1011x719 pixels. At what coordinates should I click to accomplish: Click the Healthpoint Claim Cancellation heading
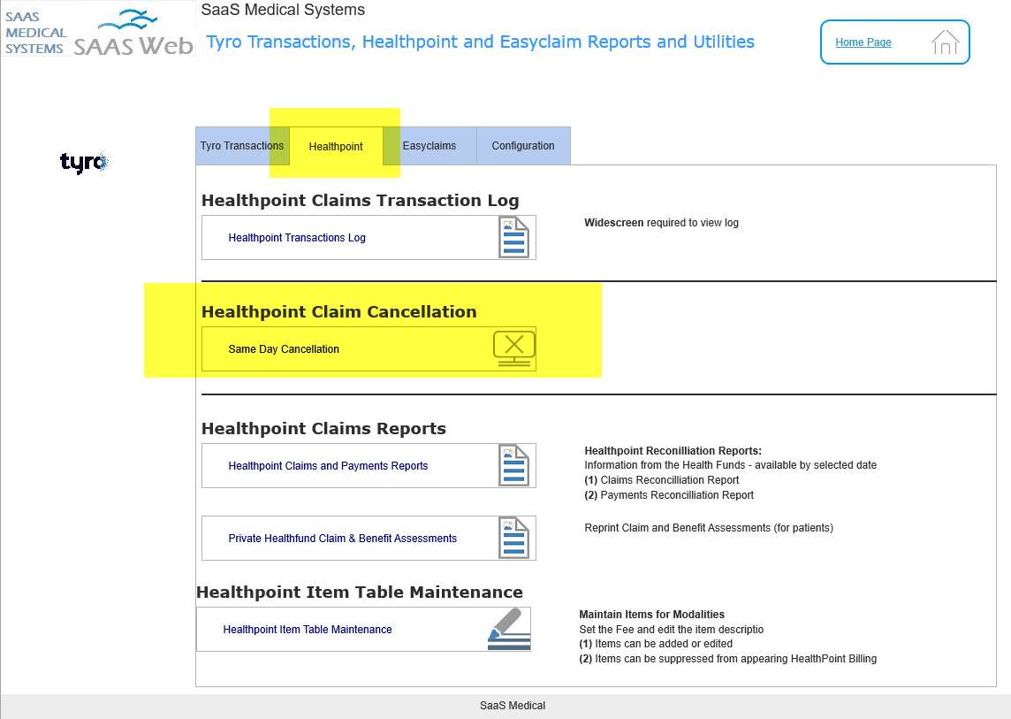pyautogui.click(x=339, y=311)
